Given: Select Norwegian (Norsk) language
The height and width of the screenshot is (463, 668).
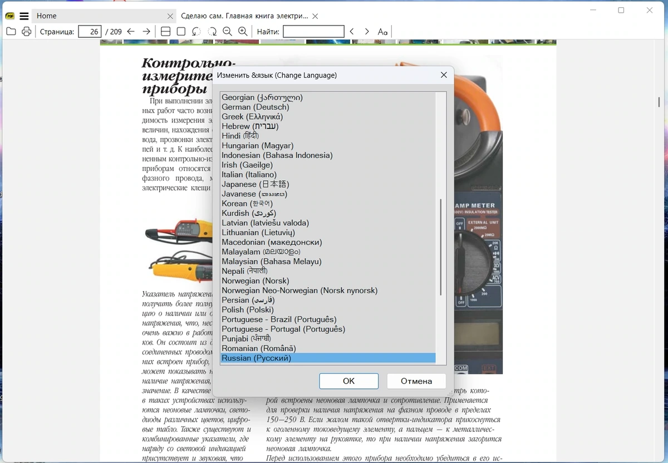Looking at the screenshot, I should coord(328,280).
